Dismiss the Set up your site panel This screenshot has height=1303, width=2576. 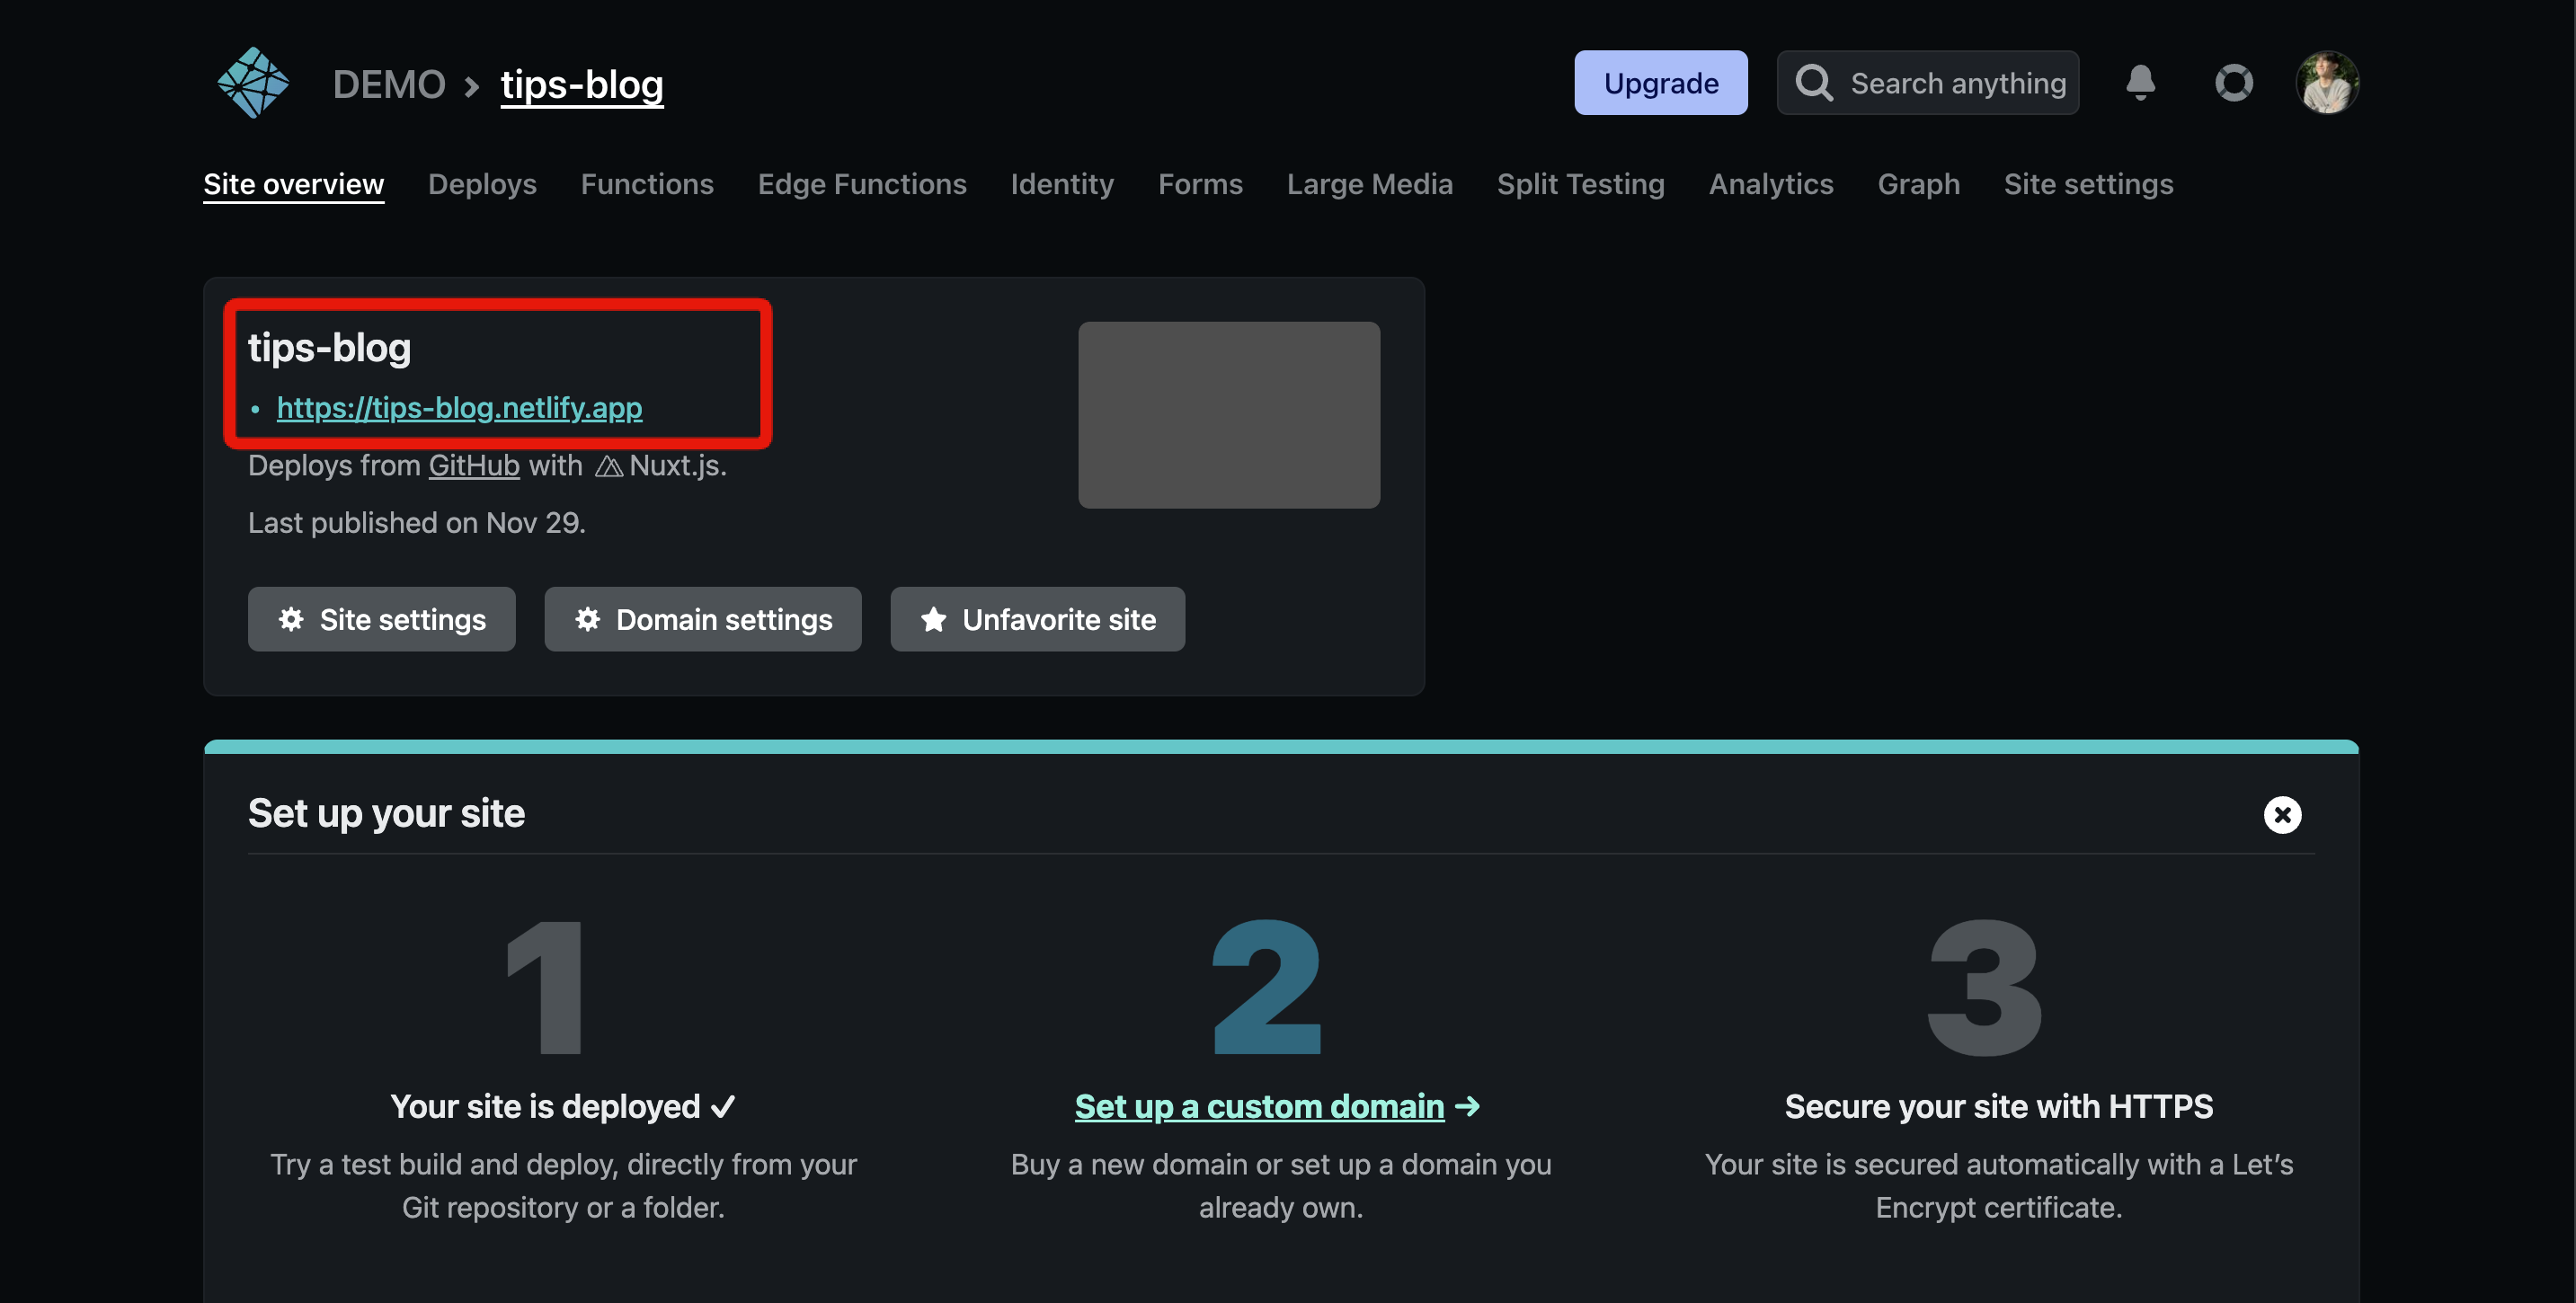2282,814
